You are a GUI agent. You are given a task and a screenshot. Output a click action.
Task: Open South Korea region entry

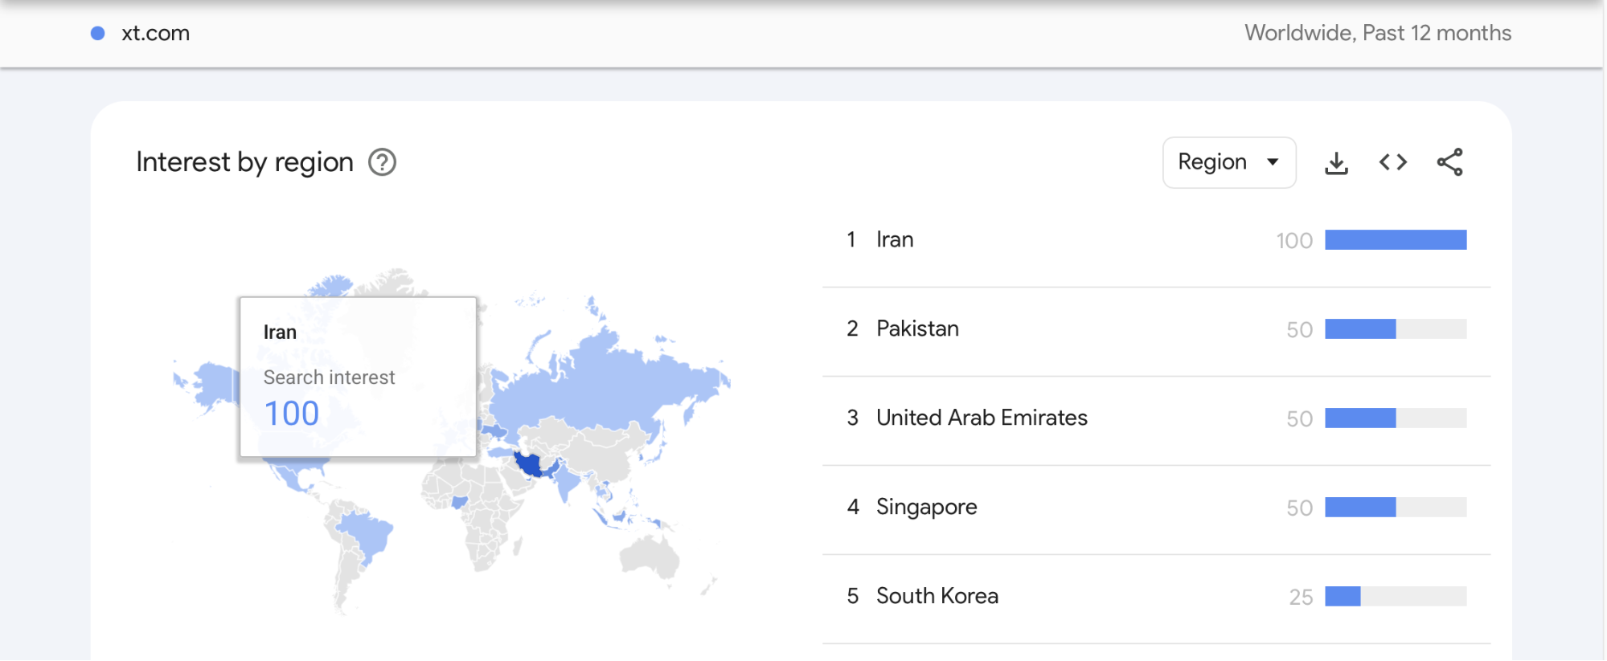937,596
